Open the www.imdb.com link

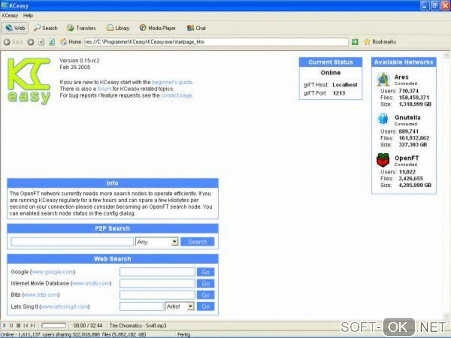tap(91, 283)
